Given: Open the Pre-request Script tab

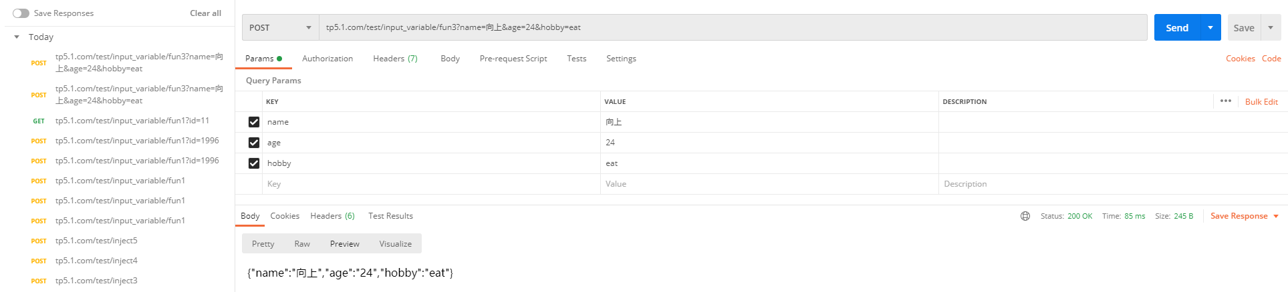Looking at the screenshot, I should 513,59.
